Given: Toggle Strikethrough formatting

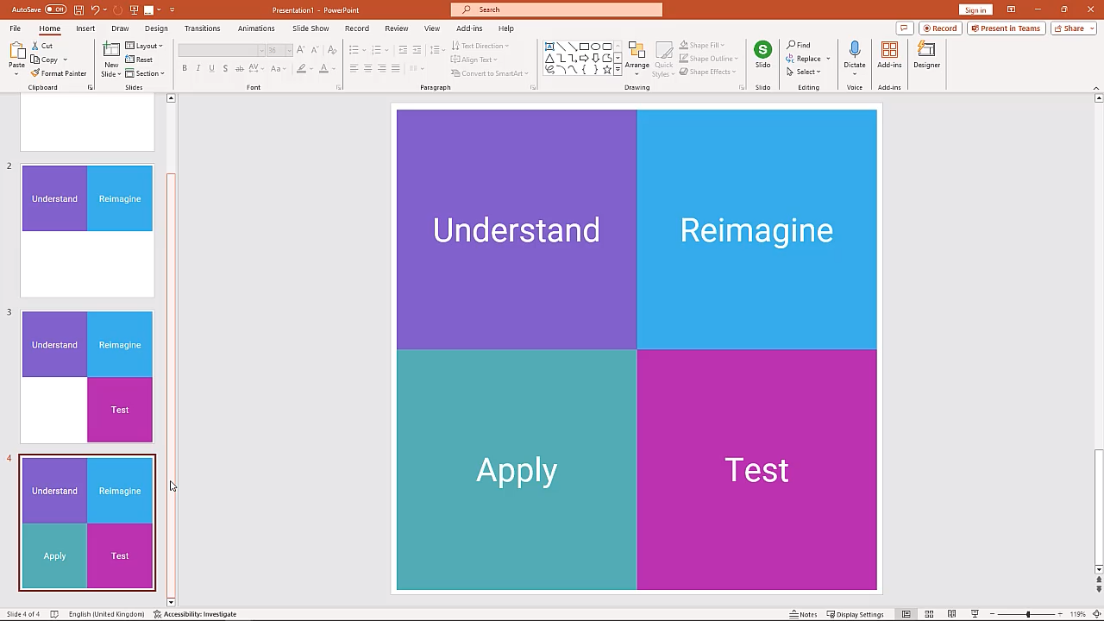Looking at the screenshot, I should click(239, 68).
